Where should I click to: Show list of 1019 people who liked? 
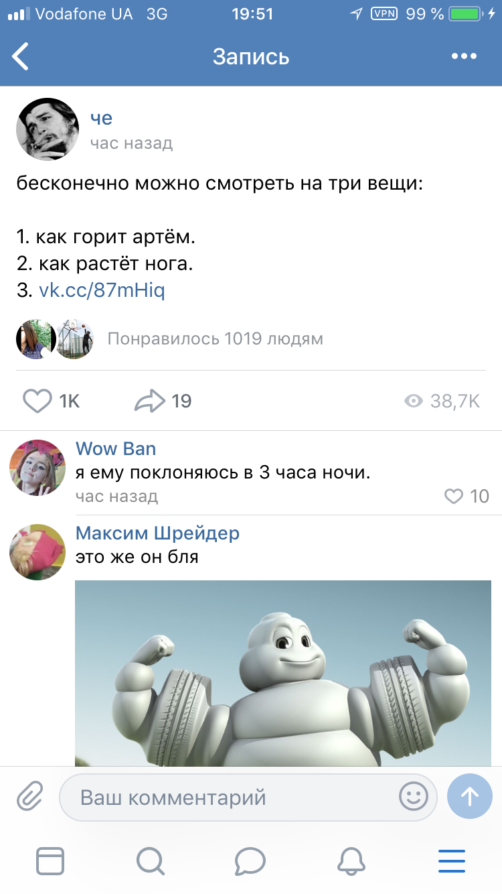pyautogui.click(x=215, y=338)
